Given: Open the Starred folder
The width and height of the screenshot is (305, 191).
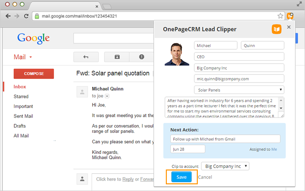Looking at the screenshot, I should tap(21, 96).
